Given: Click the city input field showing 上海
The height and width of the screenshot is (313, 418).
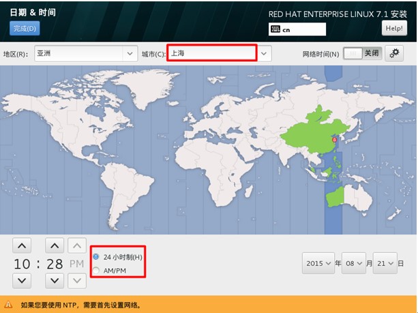Looking at the screenshot, I should click(x=211, y=53).
